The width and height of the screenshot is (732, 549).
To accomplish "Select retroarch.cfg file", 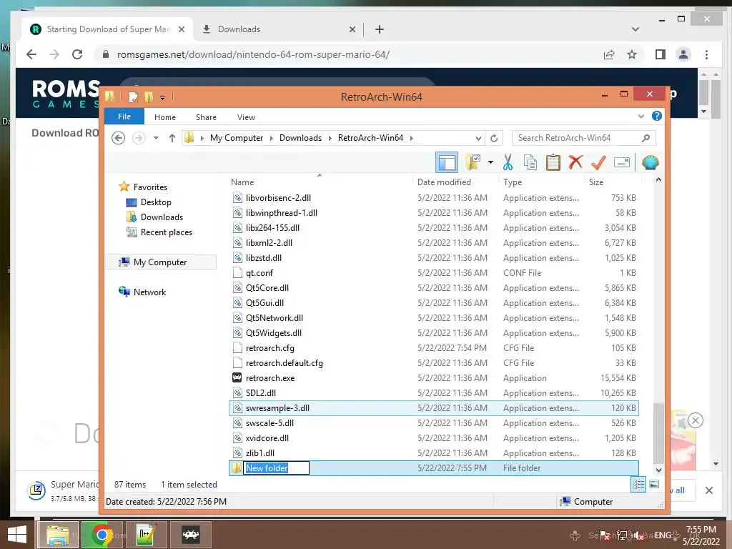I will pyautogui.click(x=269, y=348).
